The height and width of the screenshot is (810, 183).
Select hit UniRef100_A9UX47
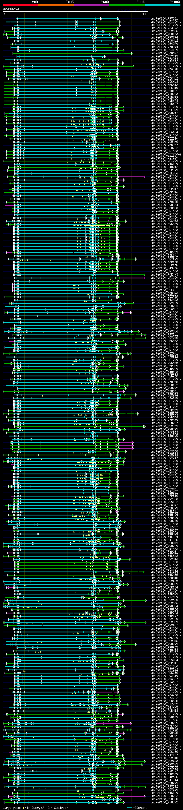point(164,113)
